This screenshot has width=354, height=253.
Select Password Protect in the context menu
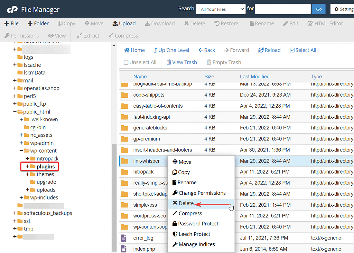[198, 224]
